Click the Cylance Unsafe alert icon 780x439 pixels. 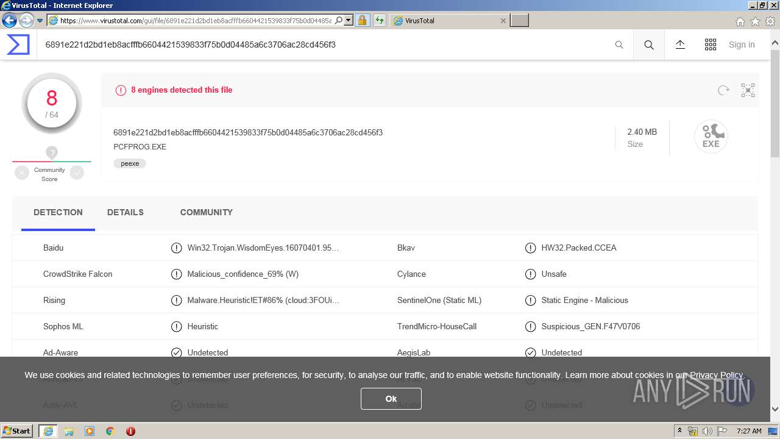(x=531, y=274)
